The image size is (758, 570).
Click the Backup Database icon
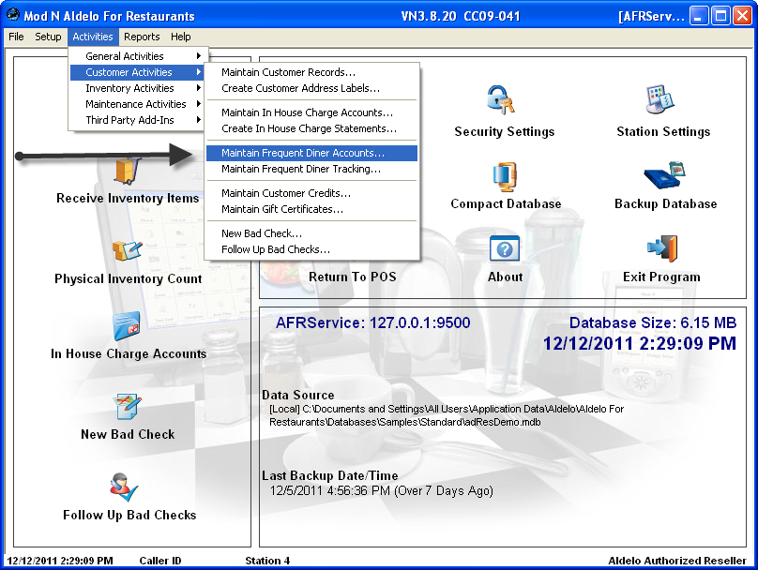click(665, 175)
